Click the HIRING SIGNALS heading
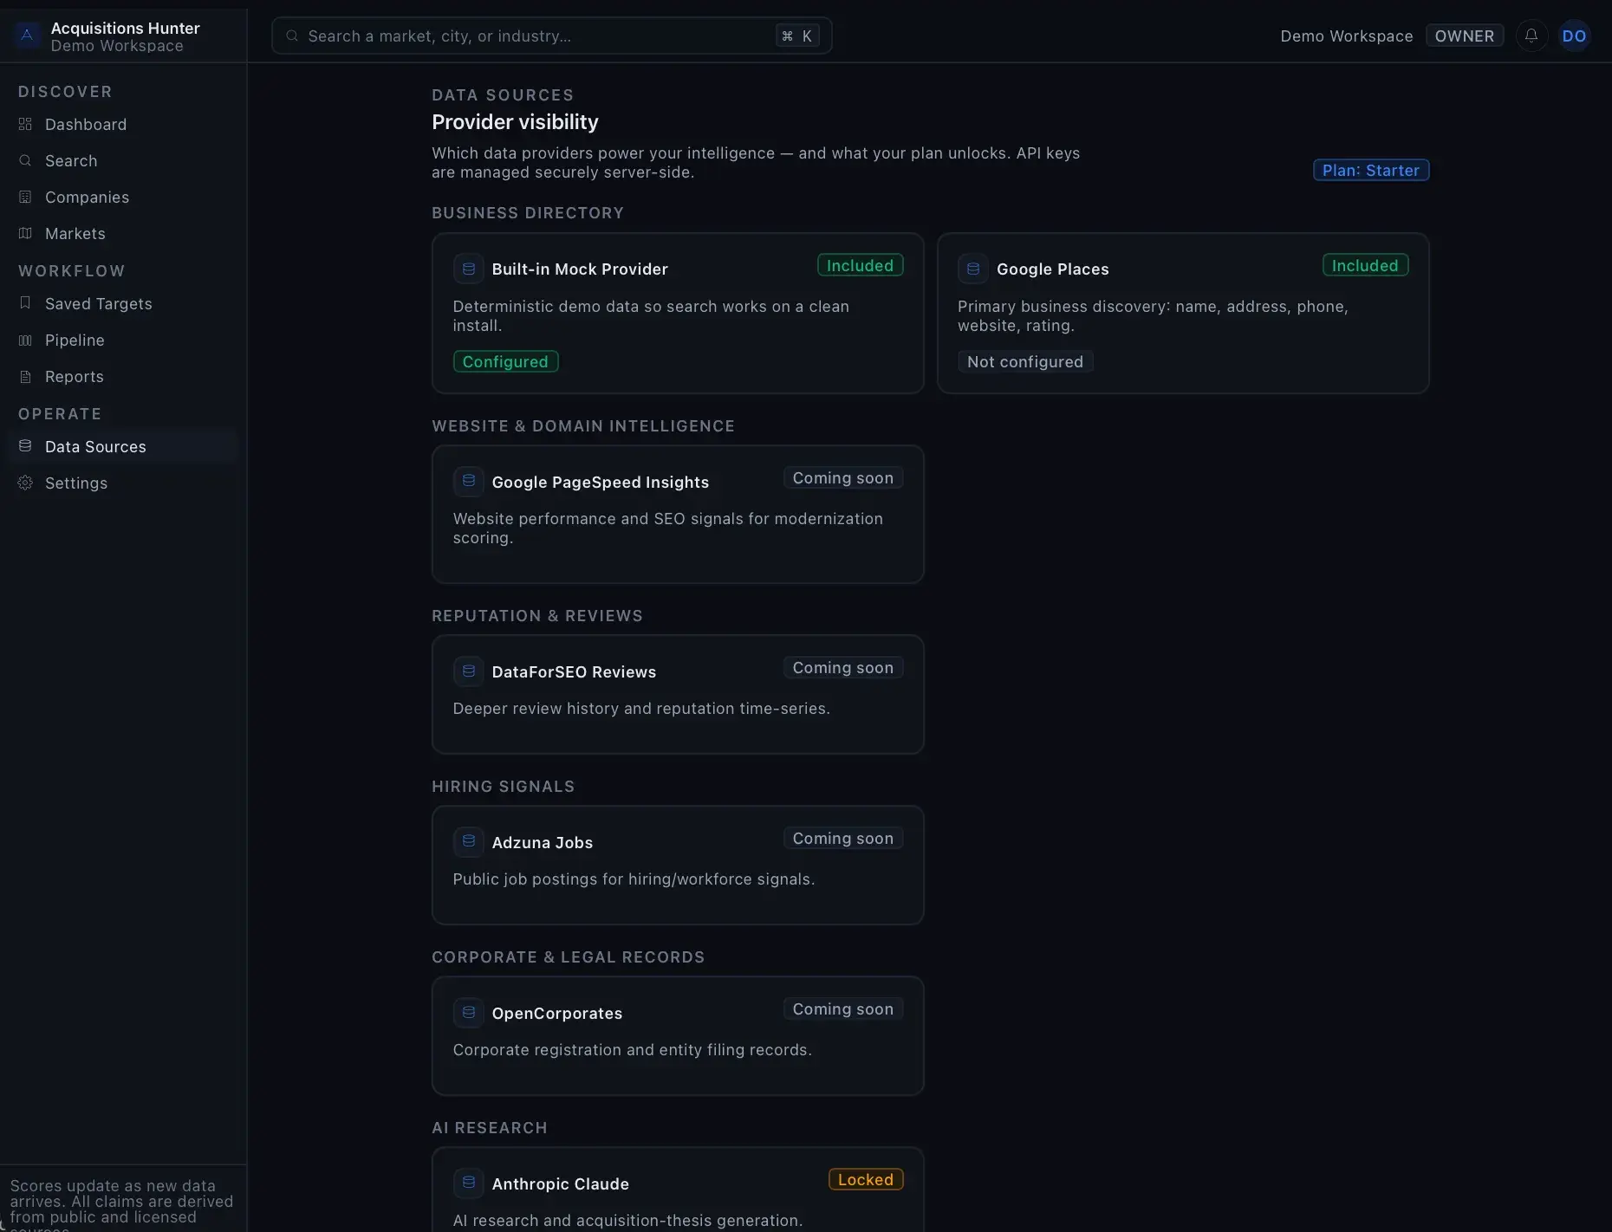The image size is (1612, 1232). click(503, 787)
